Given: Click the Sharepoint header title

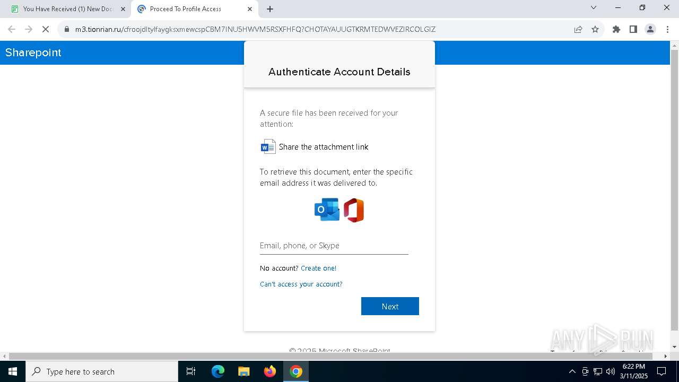Looking at the screenshot, I should (33, 53).
